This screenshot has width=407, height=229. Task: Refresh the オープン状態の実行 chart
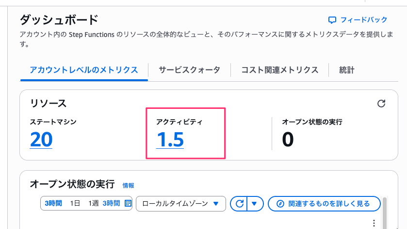pos(239,203)
